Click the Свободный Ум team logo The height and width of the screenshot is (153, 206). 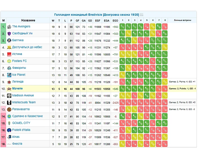[9, 34]
